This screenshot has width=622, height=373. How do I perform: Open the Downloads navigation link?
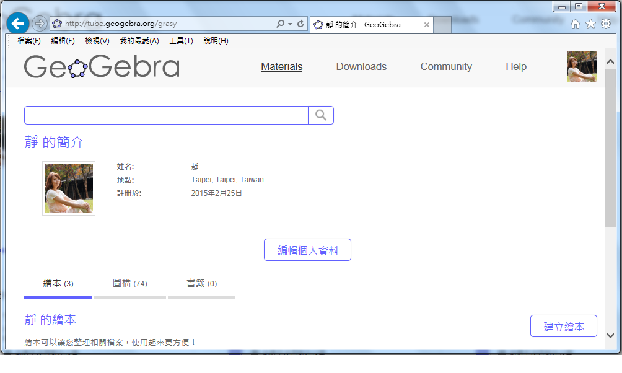pyautogui.click(x=361, y=67)
